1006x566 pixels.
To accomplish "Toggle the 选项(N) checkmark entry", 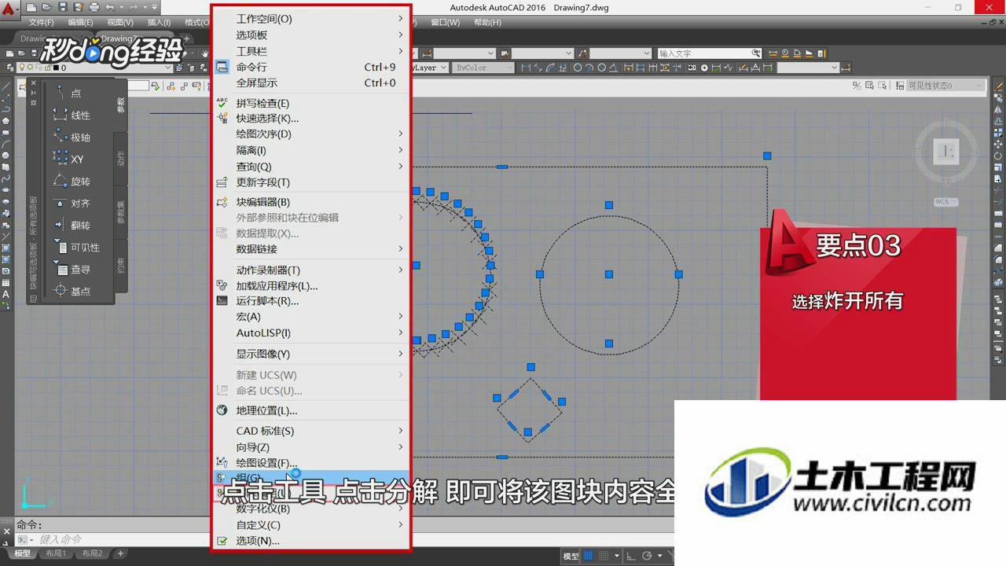I will (x=310, y=541).
